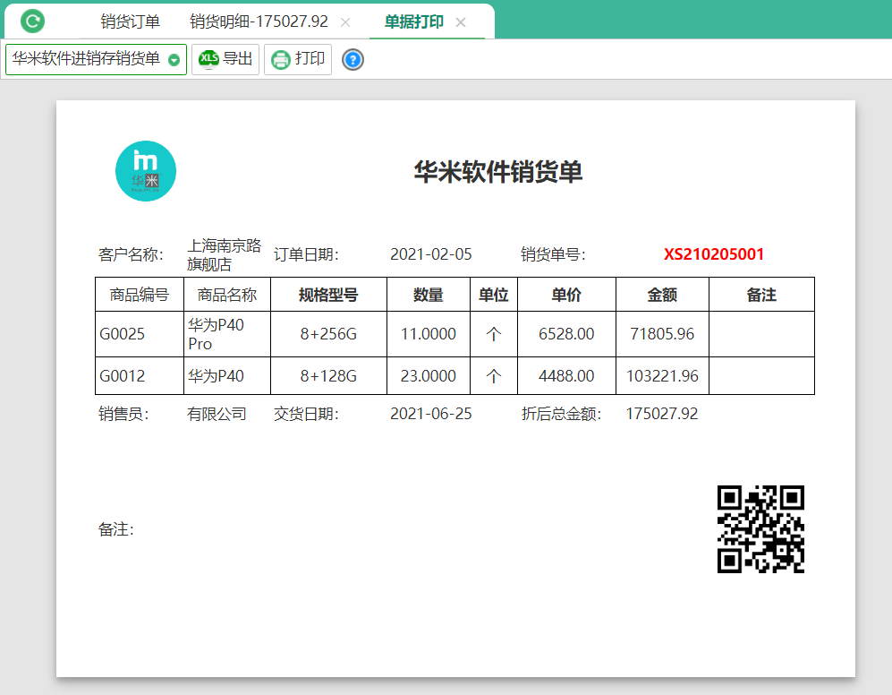Select the 单据打印 tab

(414, 21)
